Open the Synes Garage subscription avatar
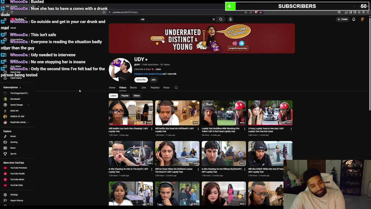Viewport: 371px width, 209px height. pos(5,105)
